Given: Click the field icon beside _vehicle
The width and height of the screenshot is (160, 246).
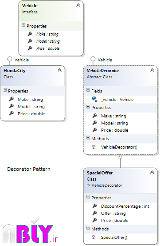Looking at the screenshot, I should 94,99.
